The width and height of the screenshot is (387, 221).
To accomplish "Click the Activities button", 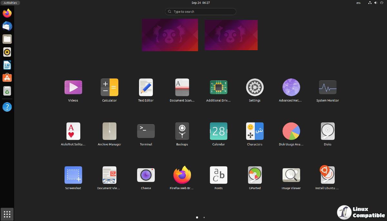I will (10, 3).
